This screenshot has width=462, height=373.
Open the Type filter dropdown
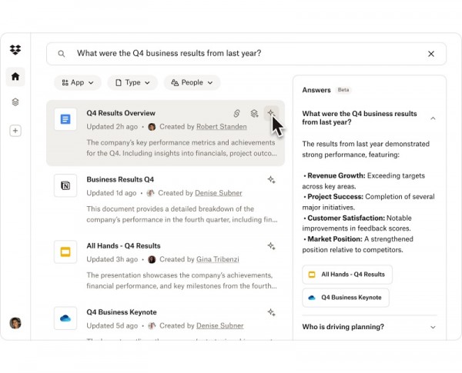[x=132, y=82]
